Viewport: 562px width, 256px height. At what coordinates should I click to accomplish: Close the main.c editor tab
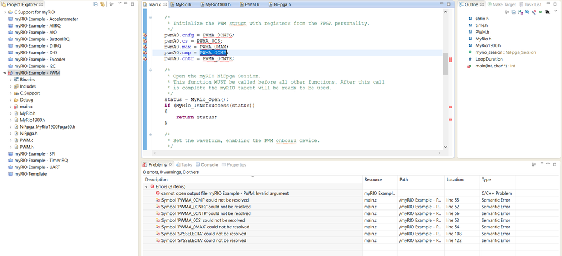(165, 4)
